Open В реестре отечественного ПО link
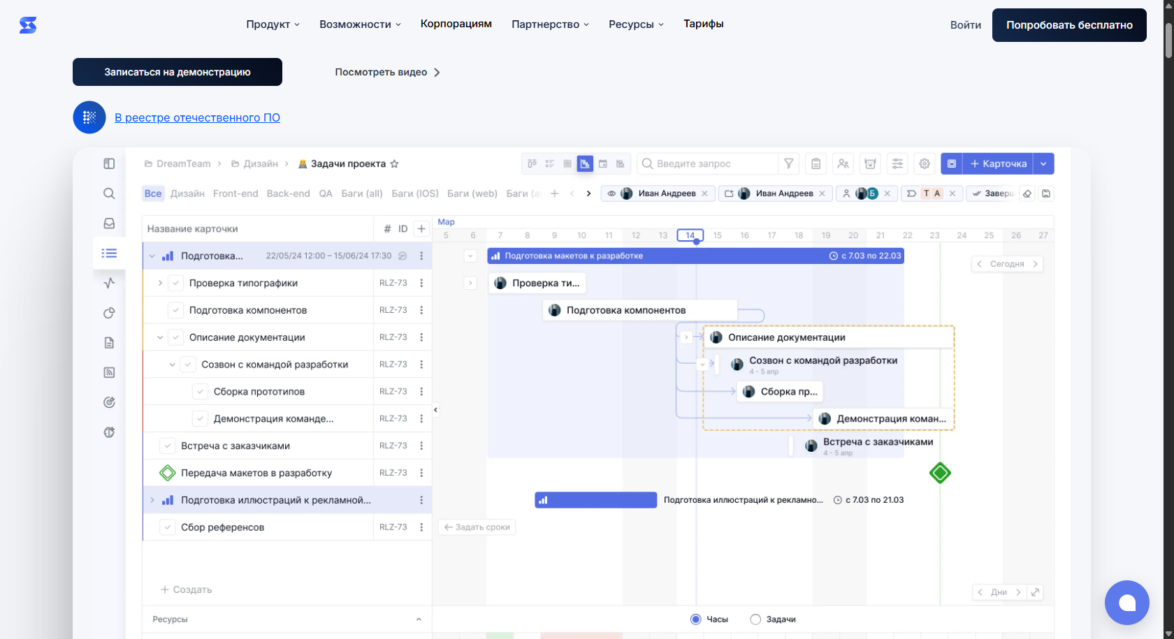Viewport: 1174px width, 639px height. point(197,117)
